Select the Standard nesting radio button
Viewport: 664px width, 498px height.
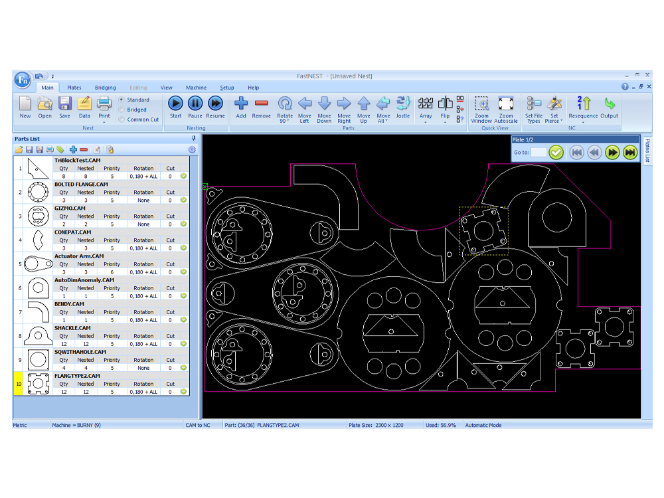click(x=122, y=100)
